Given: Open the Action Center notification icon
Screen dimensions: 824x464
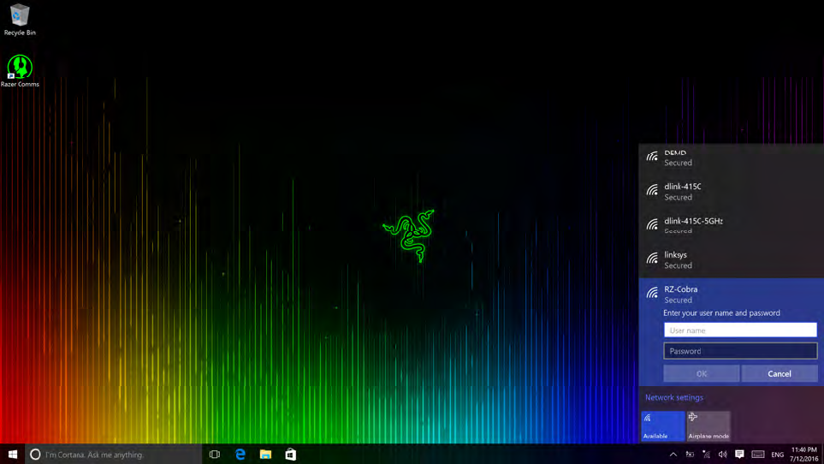Looking at the screenshot, I should click(739, 454).
